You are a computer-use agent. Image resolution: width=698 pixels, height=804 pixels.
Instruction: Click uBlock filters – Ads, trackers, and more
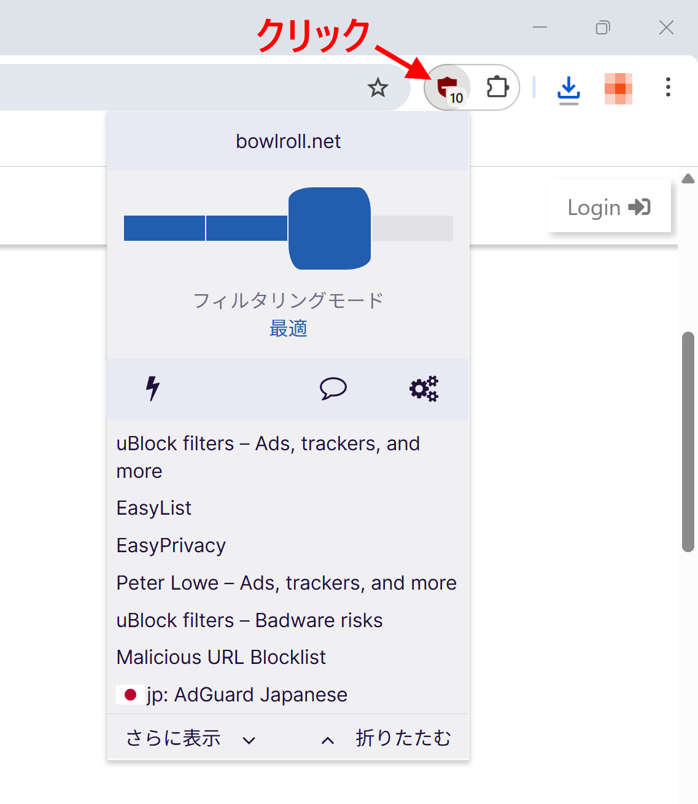(268, 457)
